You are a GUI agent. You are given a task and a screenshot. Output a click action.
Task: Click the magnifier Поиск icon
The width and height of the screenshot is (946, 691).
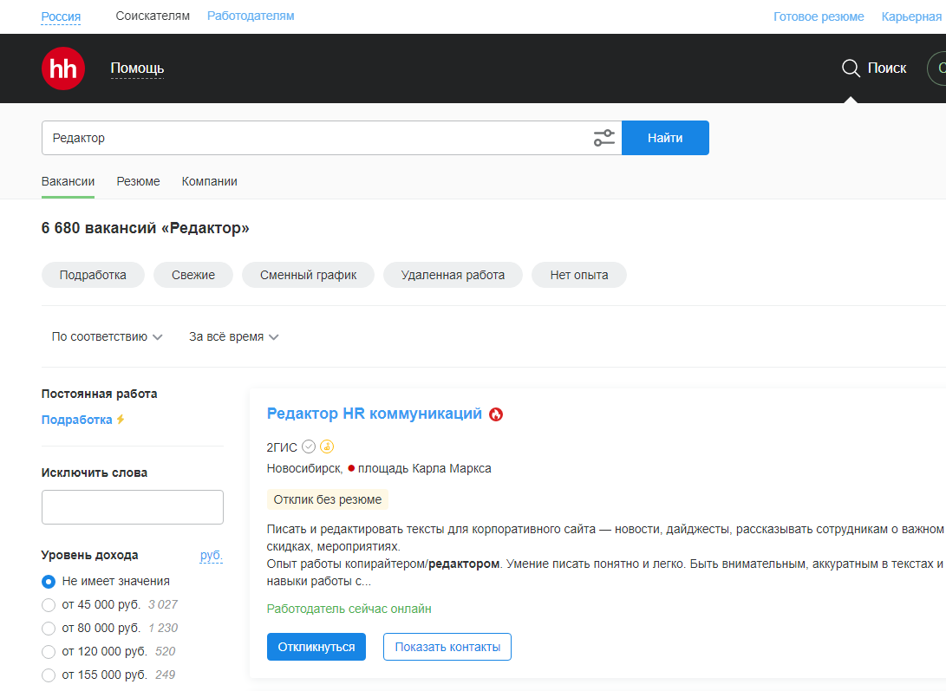[x=851, y=68]
